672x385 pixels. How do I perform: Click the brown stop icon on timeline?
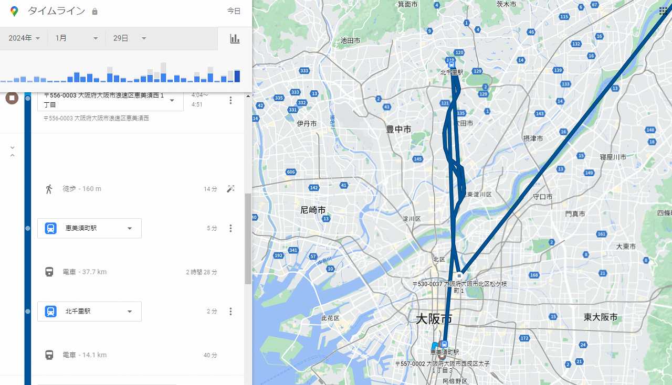click(x=12, y=98)
